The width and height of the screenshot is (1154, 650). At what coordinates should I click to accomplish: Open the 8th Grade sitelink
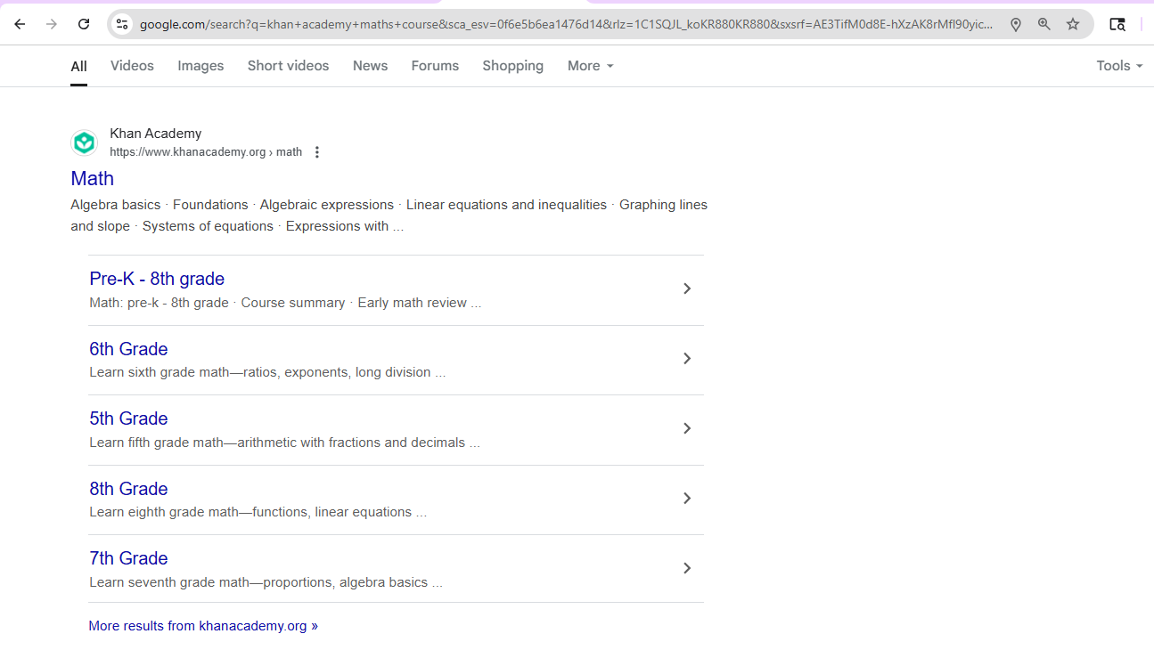128,489
